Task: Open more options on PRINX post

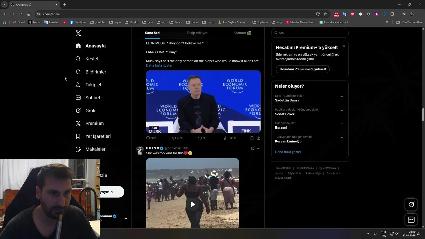Action: point(259,148)
